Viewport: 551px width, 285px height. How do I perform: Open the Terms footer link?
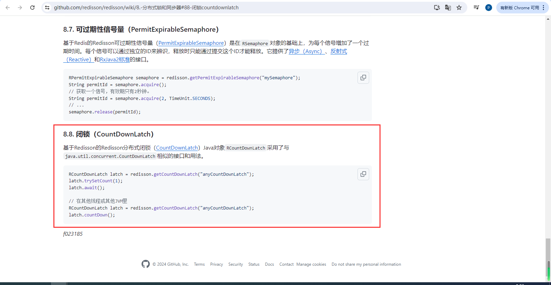click(199, 264)
